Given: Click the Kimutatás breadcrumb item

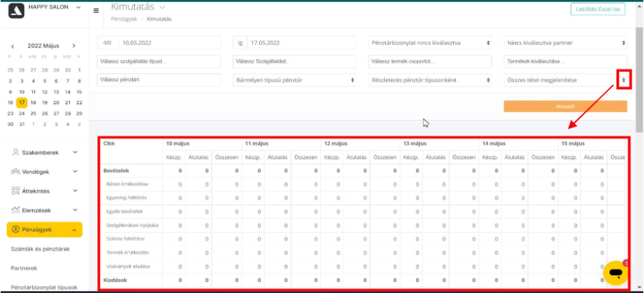Looking at the screenshot, I should (159, 19).
